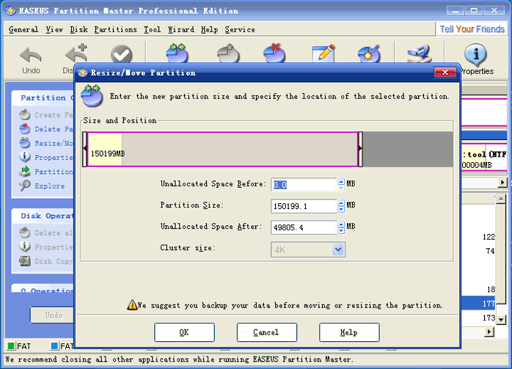Click the Create partition toolbar icon
512x369 pixels.
coord(229,53)
